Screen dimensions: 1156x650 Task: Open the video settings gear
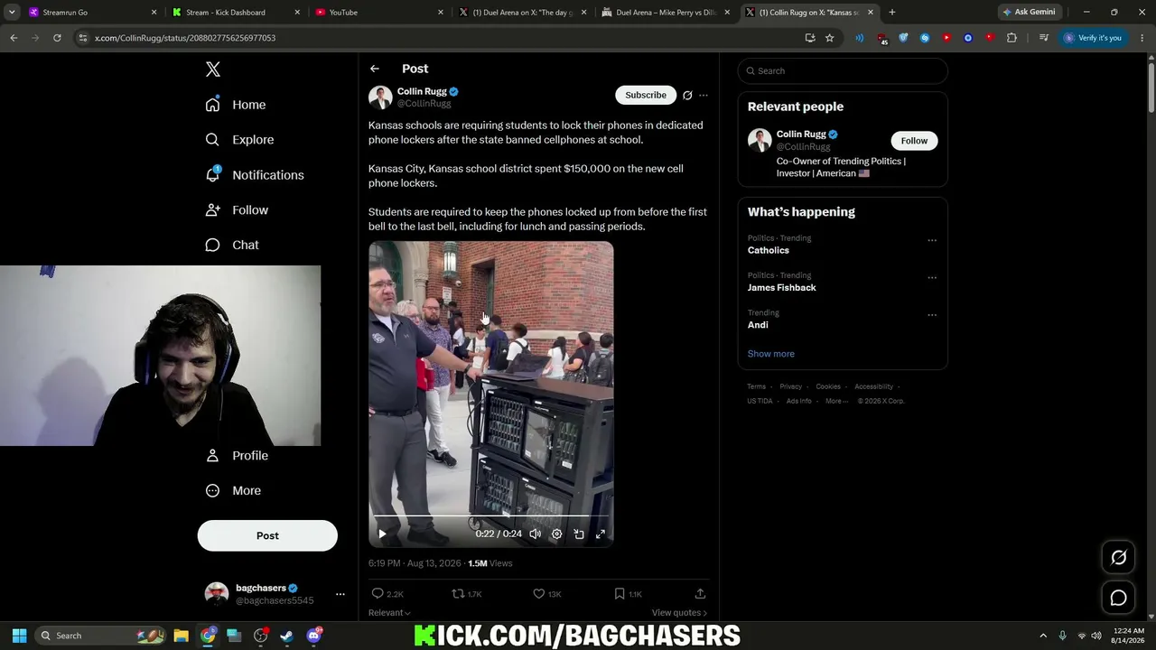[557, 534]
